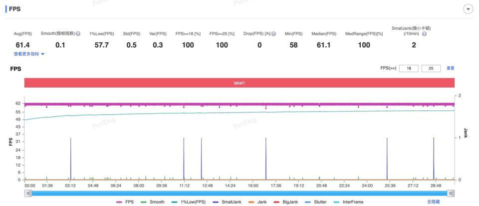Click the help icon beside Smooth metric

tap(78, 34)
